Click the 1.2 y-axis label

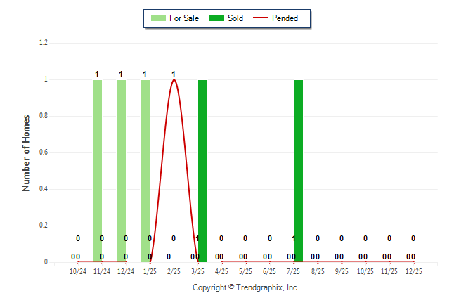44,43
